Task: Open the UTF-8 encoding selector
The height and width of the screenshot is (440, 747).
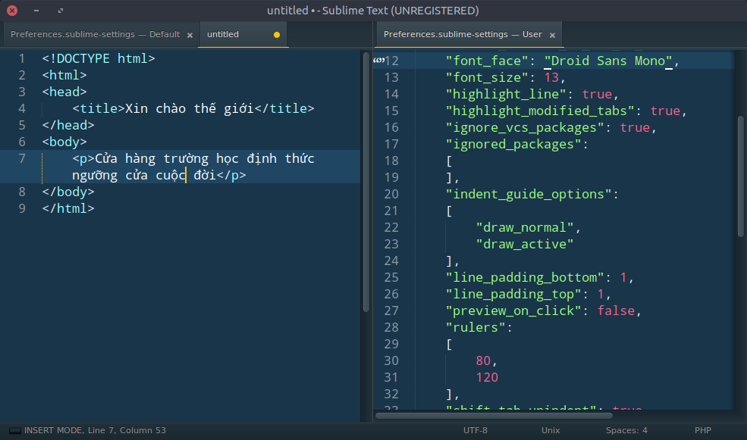Action: [475, 430]
